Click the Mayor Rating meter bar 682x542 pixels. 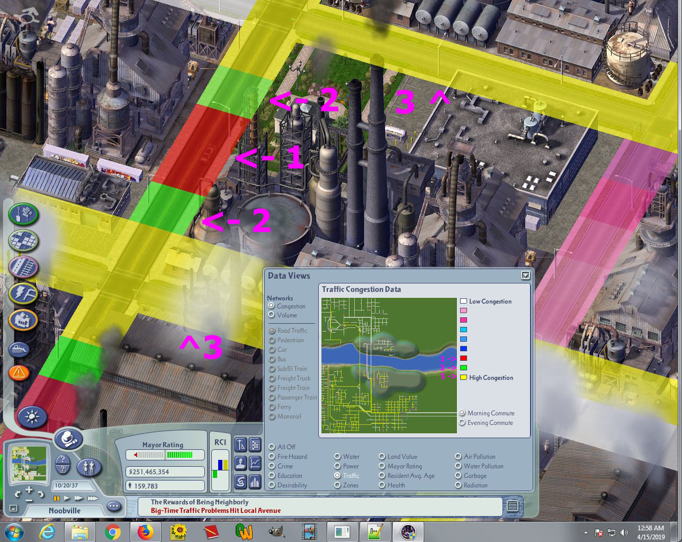click(x=165, y=455)
